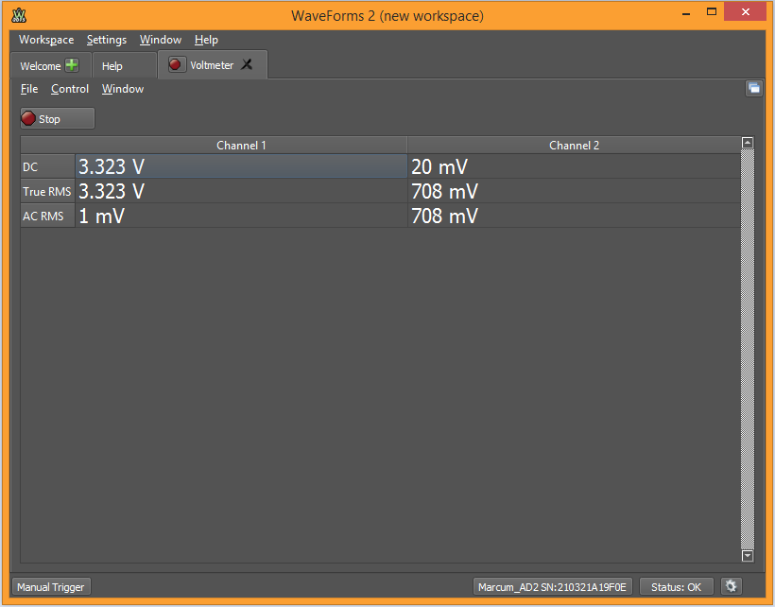
Task: Click the red icon on Voltmeter tab
Action: (x=176, y=65)
